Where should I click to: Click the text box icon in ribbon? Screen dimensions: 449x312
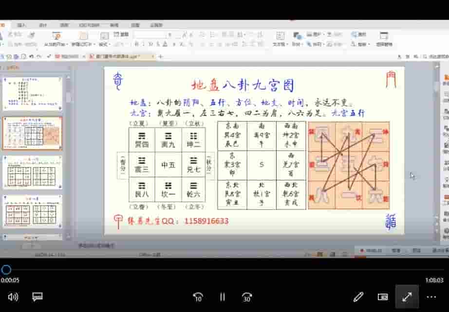coord(280,35)
